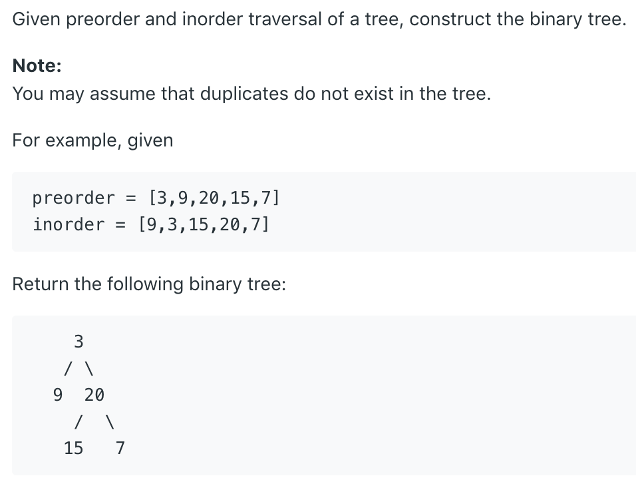The height and width of the screenshot is (478, 636).
Task: Click the right branch backslash under node 20
Action: coord(110,421)
